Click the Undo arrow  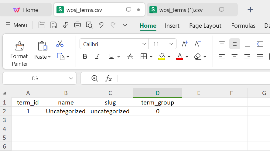[101, 25]
